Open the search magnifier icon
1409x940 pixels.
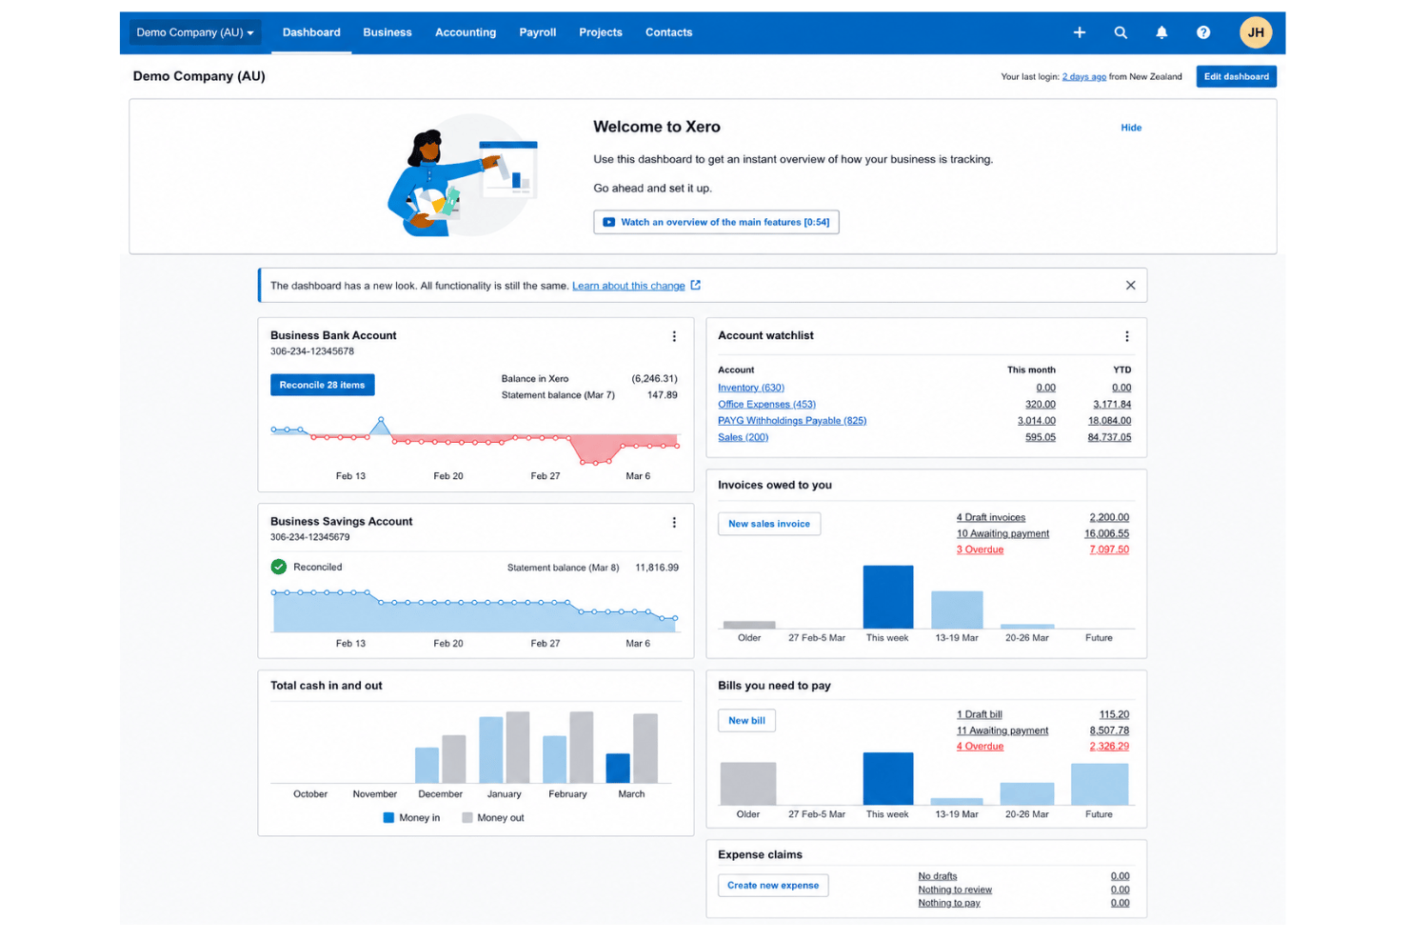coord(1121,32)
